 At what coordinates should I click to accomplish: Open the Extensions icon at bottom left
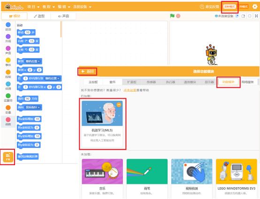tap(8, 157)
